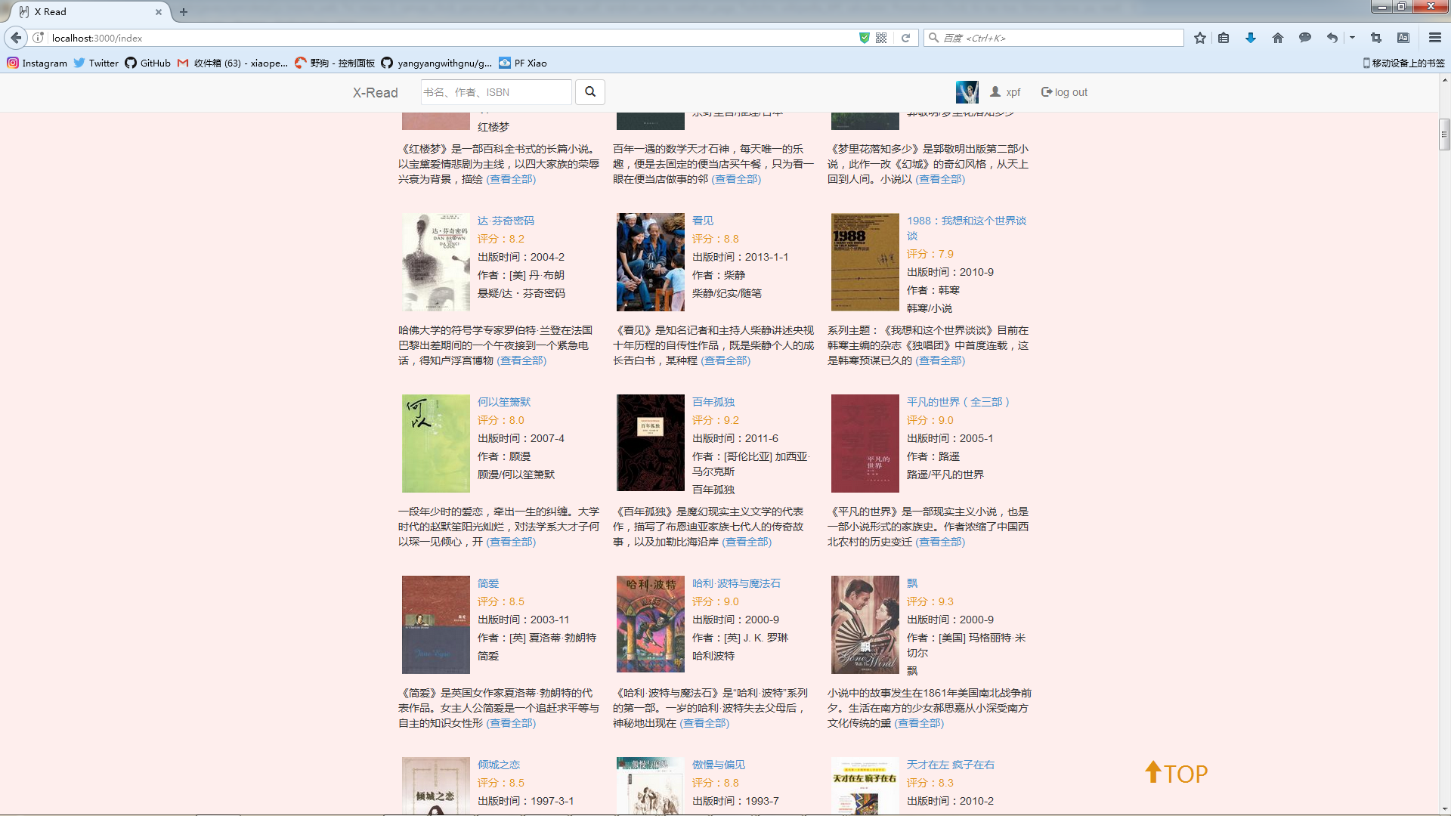Click the magnifier search button
Image resolution: width=1451 pixels, height=816 pixels.
[590, 92]
